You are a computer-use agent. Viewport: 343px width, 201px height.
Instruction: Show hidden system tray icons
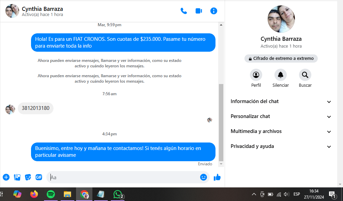[x=254, y=194]
